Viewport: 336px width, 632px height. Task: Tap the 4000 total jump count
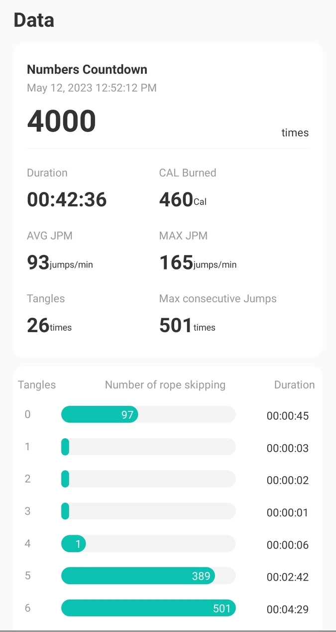click(61, 122)
